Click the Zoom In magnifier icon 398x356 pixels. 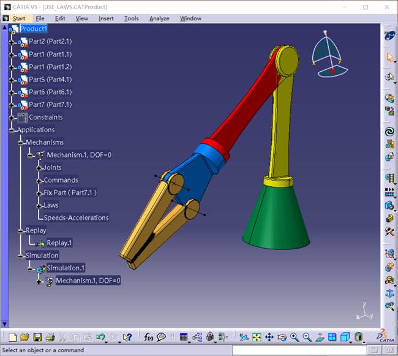click(295, 337)
